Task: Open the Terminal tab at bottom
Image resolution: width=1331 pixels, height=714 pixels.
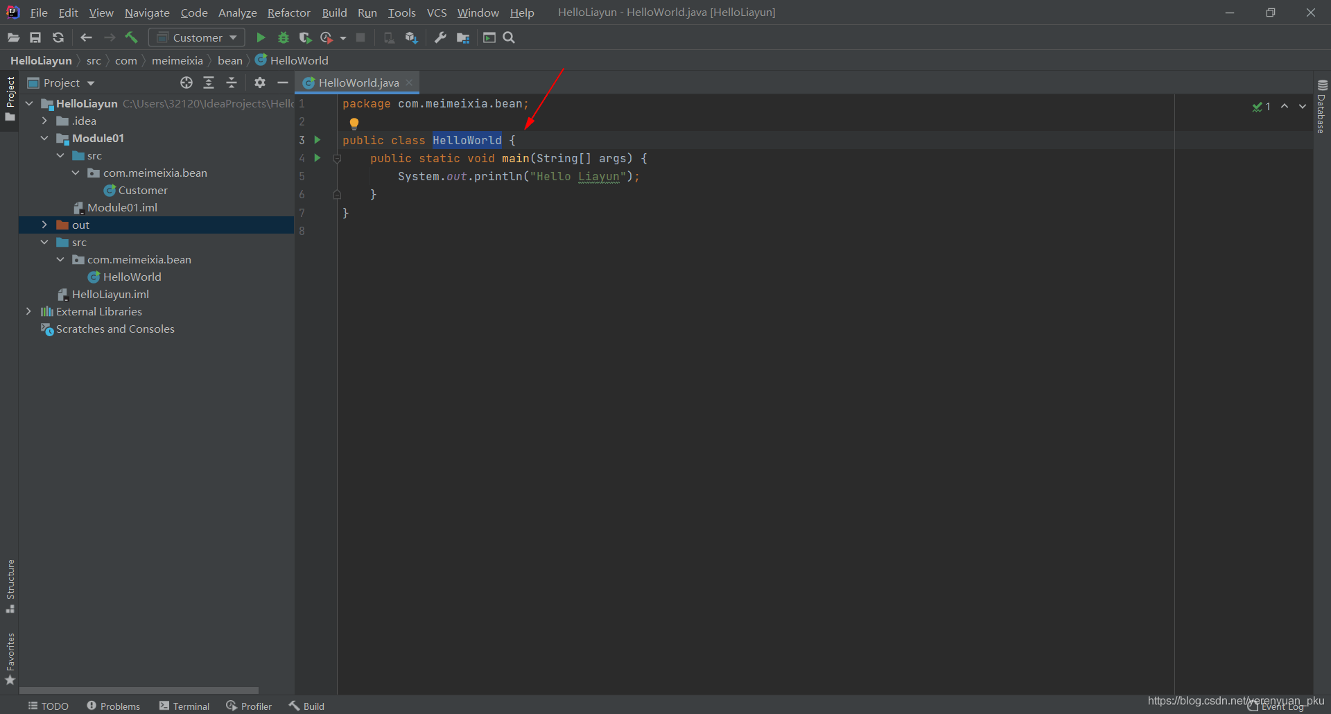Action: point(184,706)
